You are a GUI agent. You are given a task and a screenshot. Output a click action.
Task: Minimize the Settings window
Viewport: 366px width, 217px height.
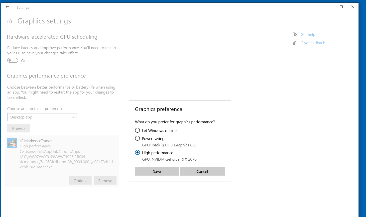pyautogui.click(x=330, y=7)
